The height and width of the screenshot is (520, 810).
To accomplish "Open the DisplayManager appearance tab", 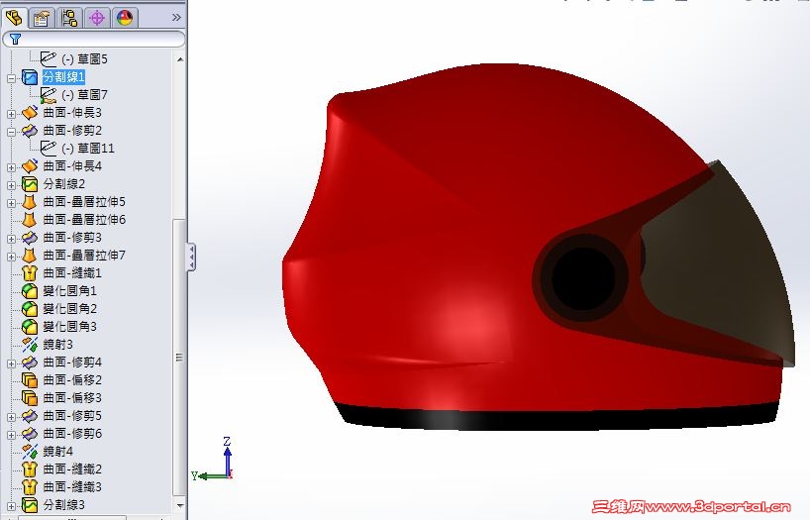I will point(125,18).
